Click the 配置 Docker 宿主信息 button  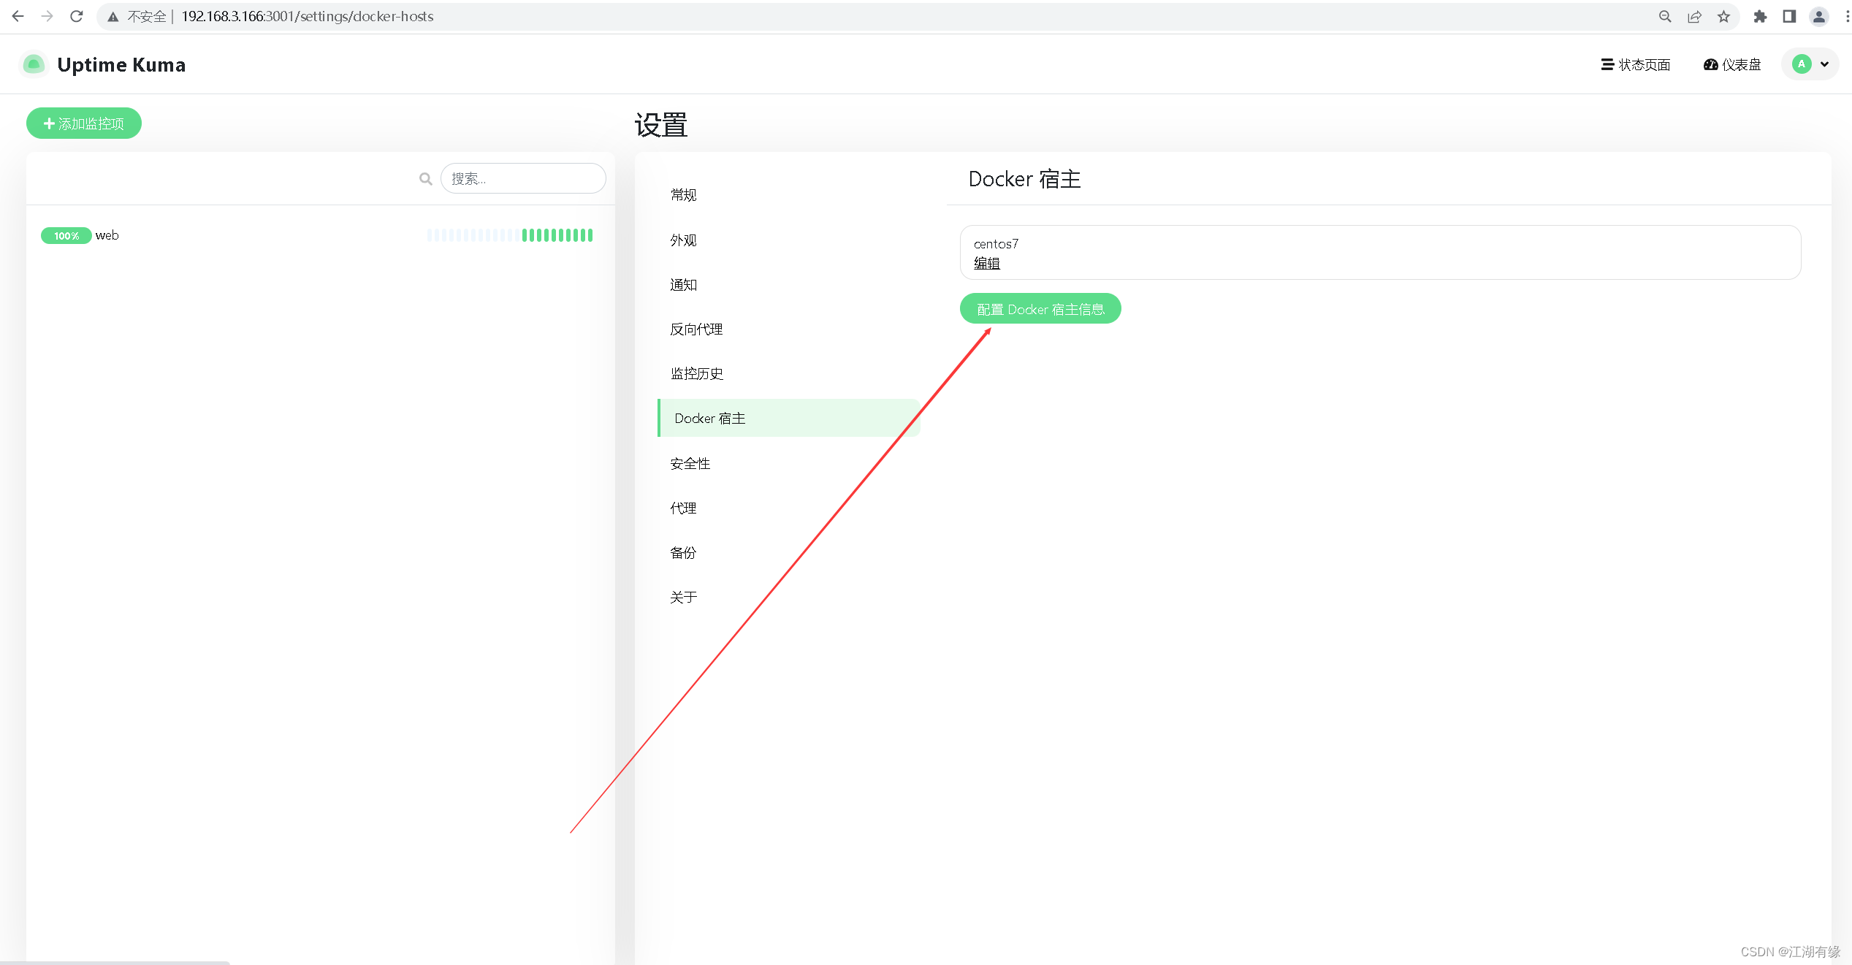coord(1040,309)
